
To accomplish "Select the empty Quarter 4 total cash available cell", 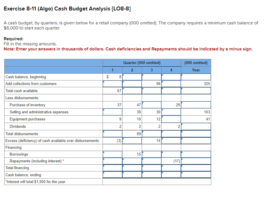I will pyautogui.click(x=171, y=91).
